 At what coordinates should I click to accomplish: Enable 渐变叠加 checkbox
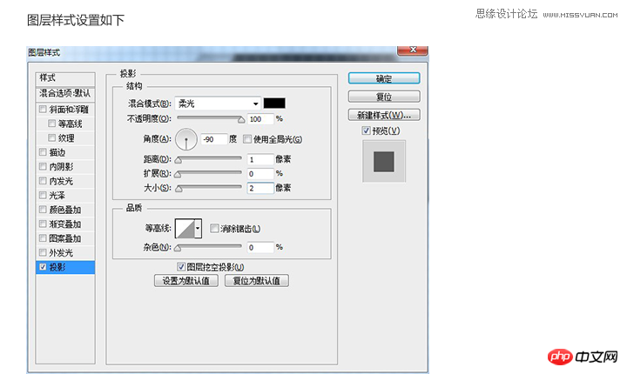pos(43,224)
